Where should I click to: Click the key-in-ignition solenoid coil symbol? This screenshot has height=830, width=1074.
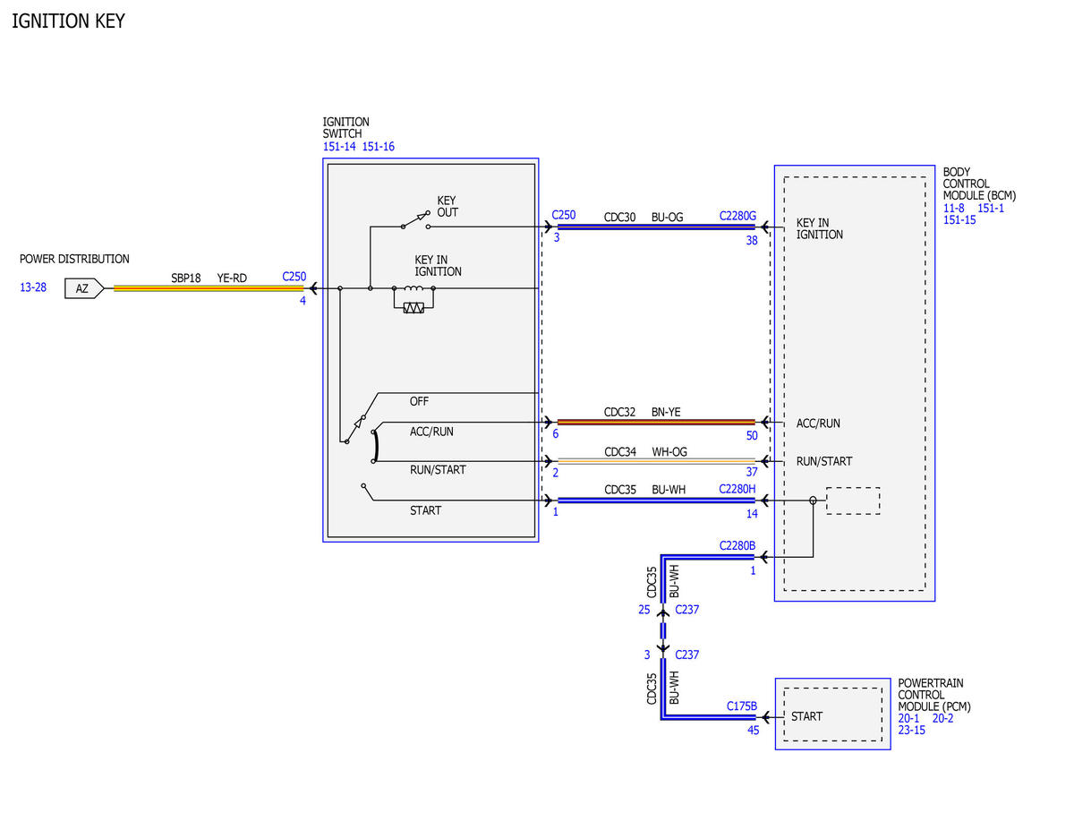(x=413, y=288)
